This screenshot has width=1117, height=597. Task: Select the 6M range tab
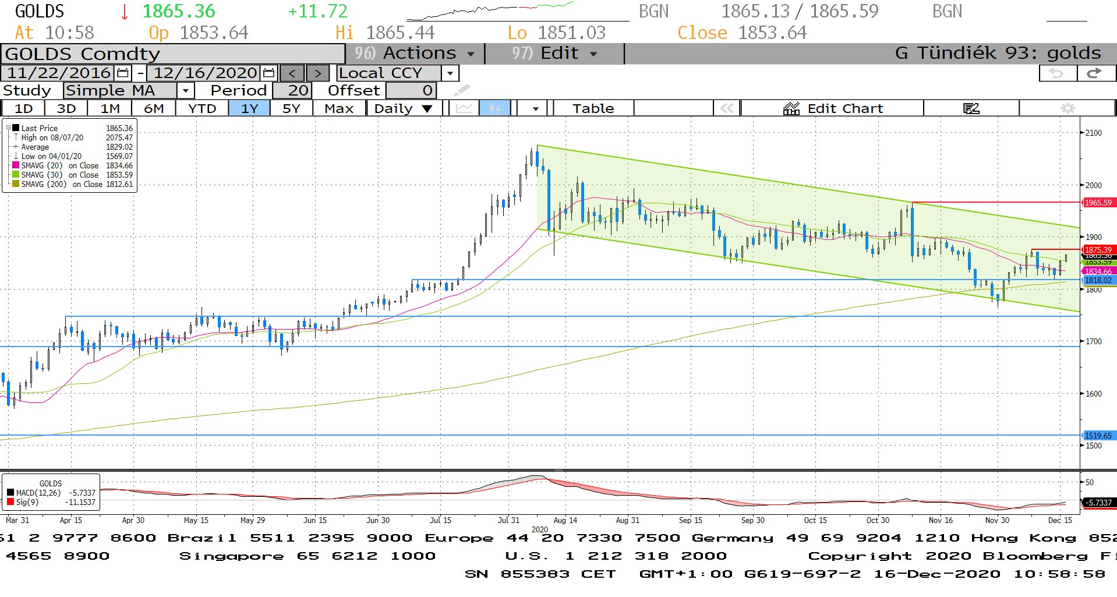tap(154, 108)
